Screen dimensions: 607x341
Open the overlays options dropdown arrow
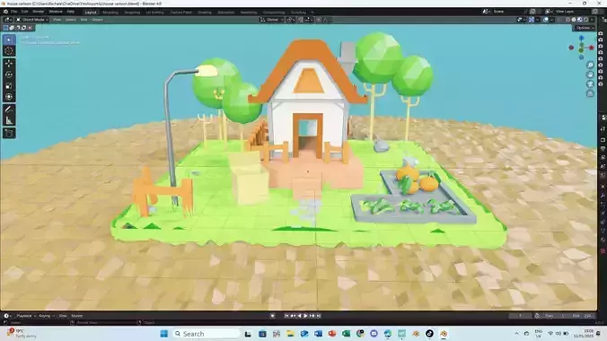552,20
